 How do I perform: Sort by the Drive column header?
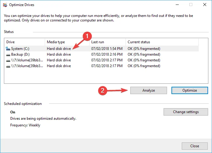pyautogui.click(x=24, y=42)
